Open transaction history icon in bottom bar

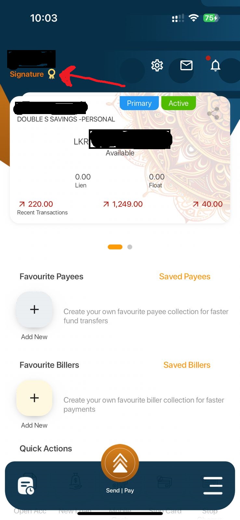(x=26, y=486)
